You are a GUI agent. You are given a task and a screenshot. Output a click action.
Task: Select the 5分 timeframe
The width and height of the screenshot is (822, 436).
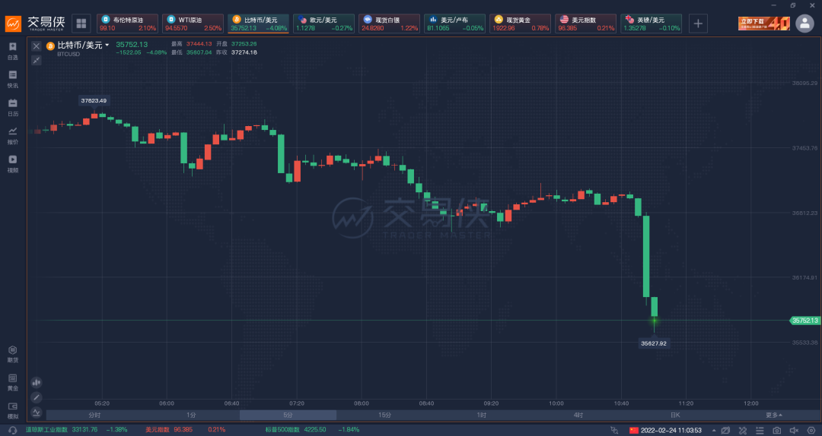coord(288,415)
